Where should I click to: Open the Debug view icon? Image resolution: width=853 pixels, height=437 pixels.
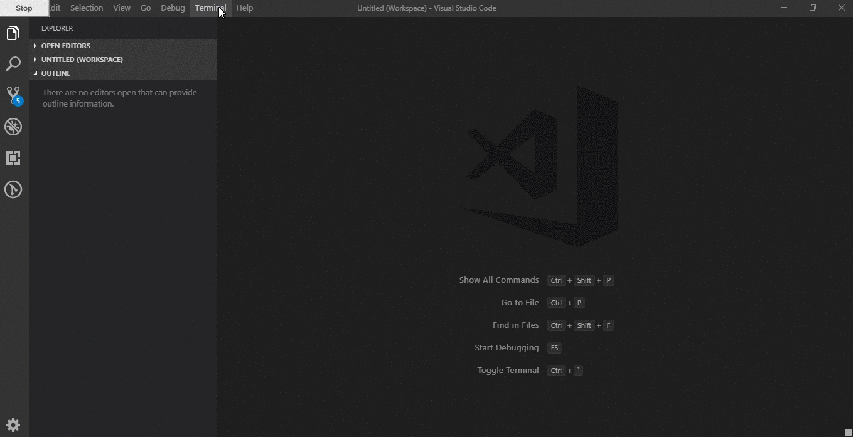[13, 127]
